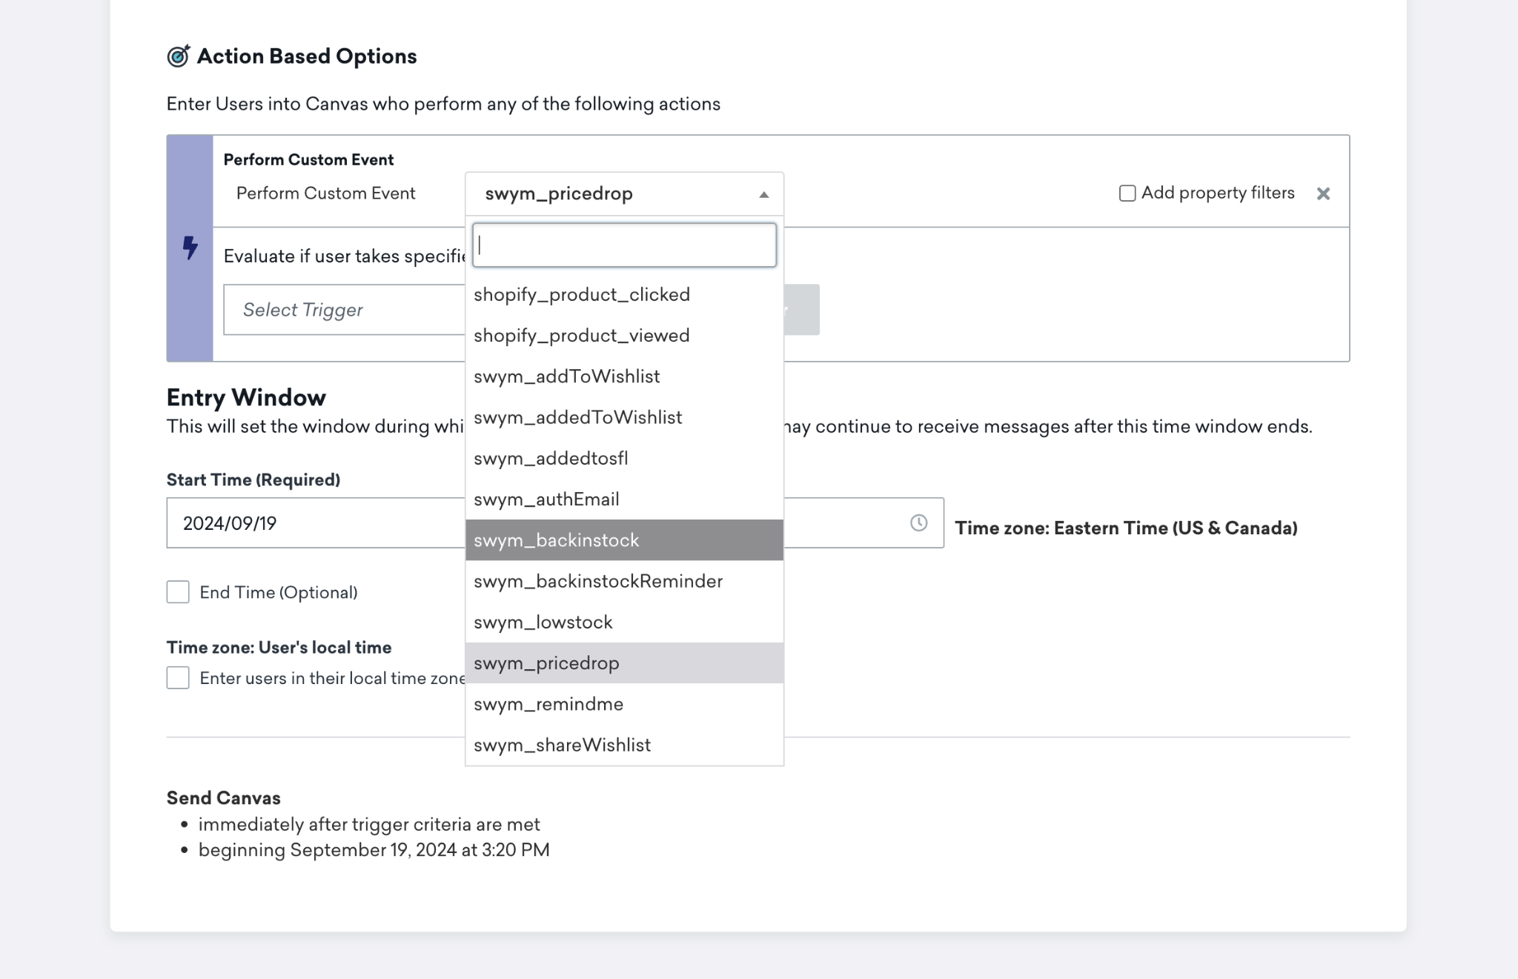
Task: Pick swym_addedToWishlist from dropdown
Action: [578, 418]
